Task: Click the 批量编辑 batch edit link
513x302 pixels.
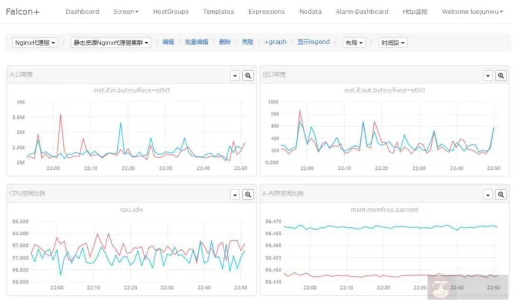Action: 197,42
